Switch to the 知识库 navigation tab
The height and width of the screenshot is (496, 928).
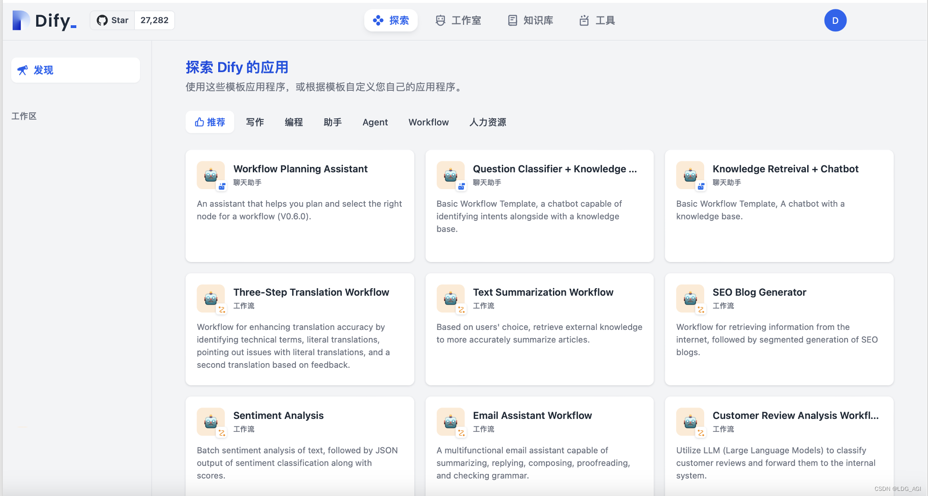coord(530,21)
